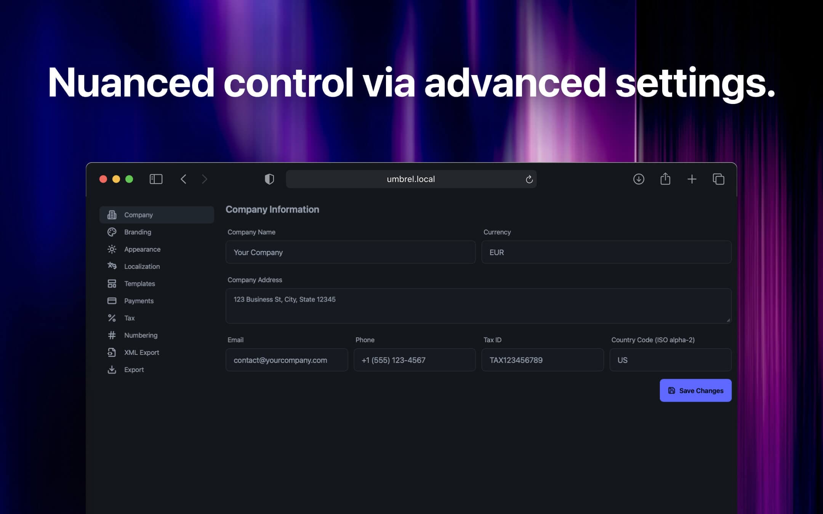
Task: Toggle the browser sidebar icon
Action: (156, 179)
